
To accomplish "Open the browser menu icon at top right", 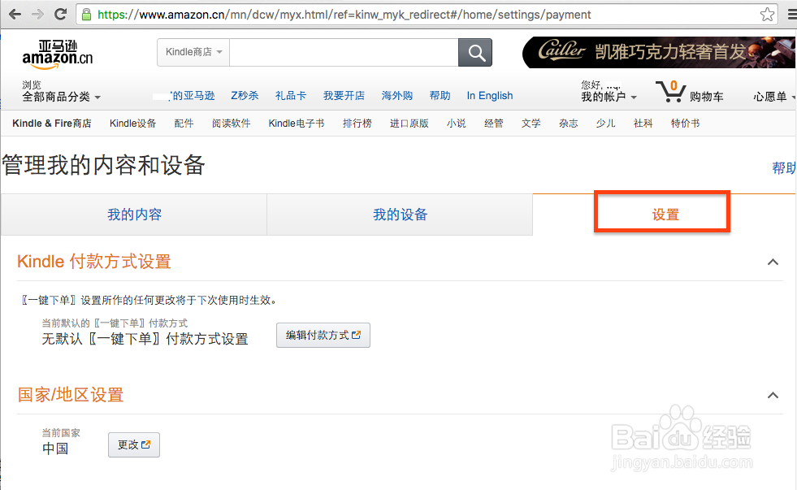I will pyautogui.click(x=790, y=13).
